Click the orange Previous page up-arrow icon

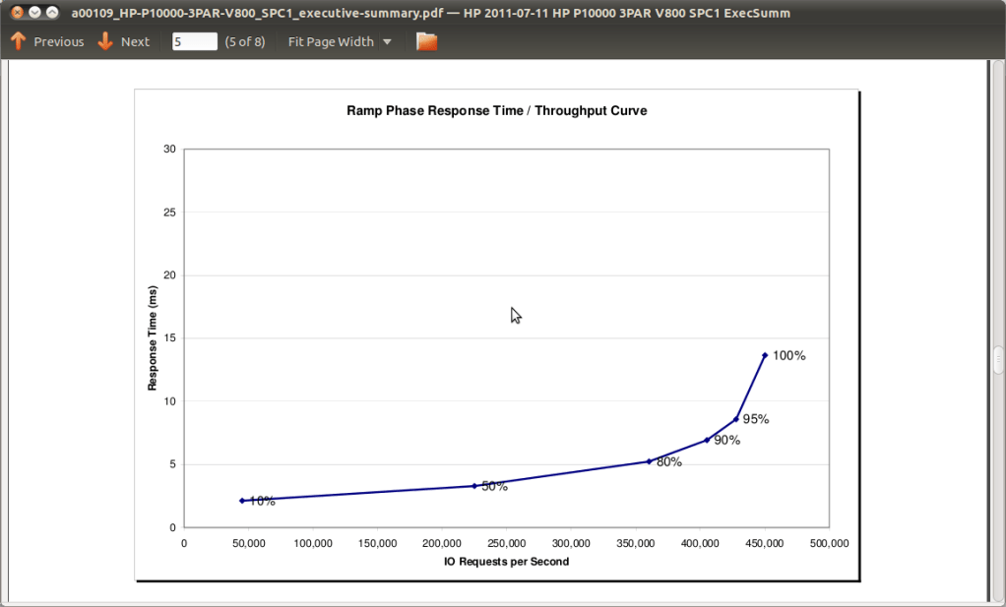pyautogui.click(x=18, y=41)
